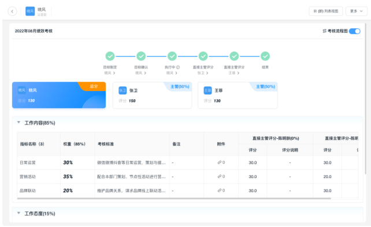The width and height of the screenshot is (371, 227).
Task: Click the 执行中 step checkmark circle
Action: click(x=172, y=56)
